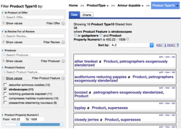Screen dimensions: 182x129
Task: Click the Filter Product Feature arrow icon
Action: (63, 78)
